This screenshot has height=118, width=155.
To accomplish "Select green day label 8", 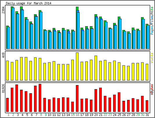I will point(41,115).
